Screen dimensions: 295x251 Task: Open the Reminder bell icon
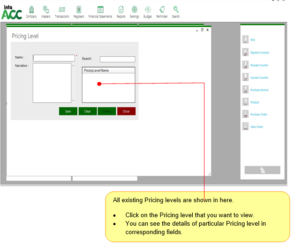point(162,11)
